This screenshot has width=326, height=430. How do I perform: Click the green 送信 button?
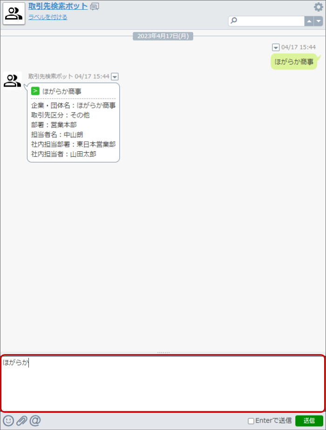coord(309,421)
